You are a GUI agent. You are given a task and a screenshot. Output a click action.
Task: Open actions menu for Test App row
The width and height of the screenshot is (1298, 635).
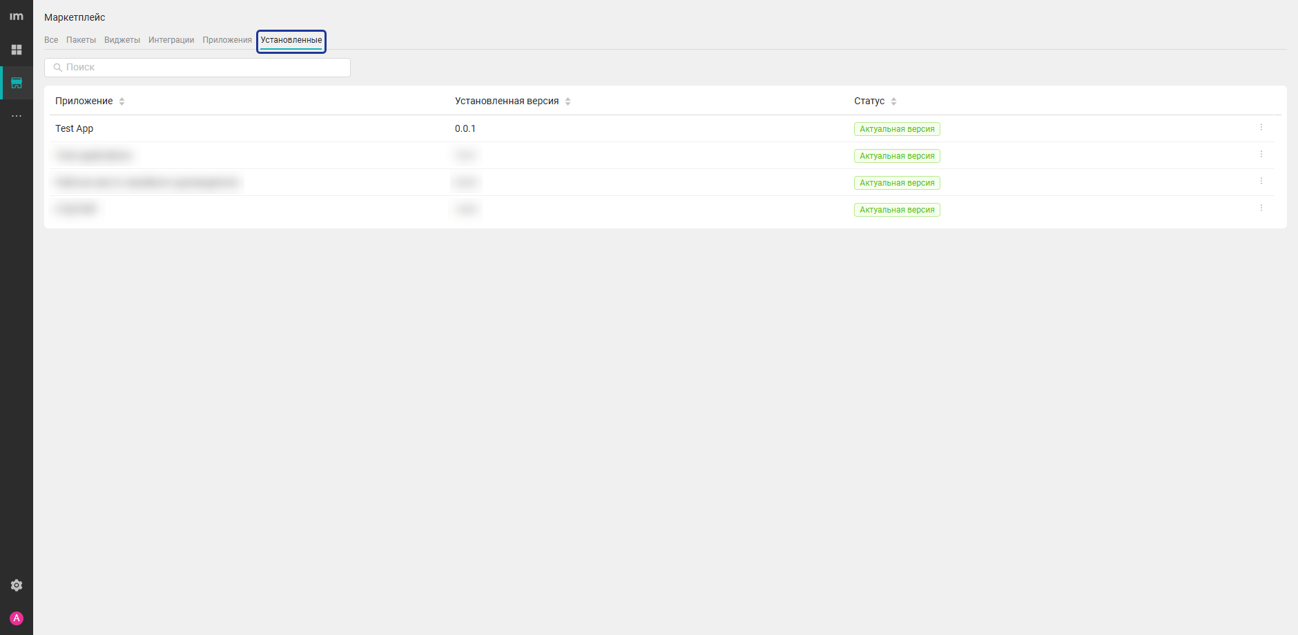point(1261,128)
